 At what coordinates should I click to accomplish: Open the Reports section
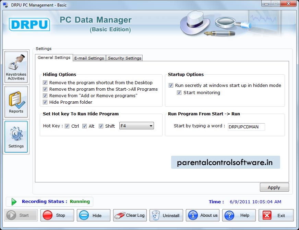16,102
